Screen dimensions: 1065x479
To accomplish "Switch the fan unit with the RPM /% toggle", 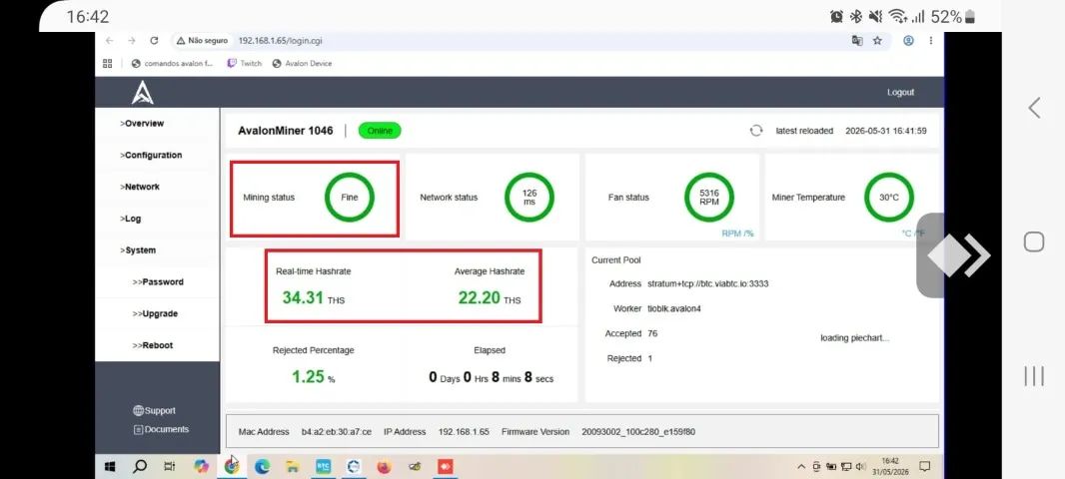I will click(x=737, y=234).
